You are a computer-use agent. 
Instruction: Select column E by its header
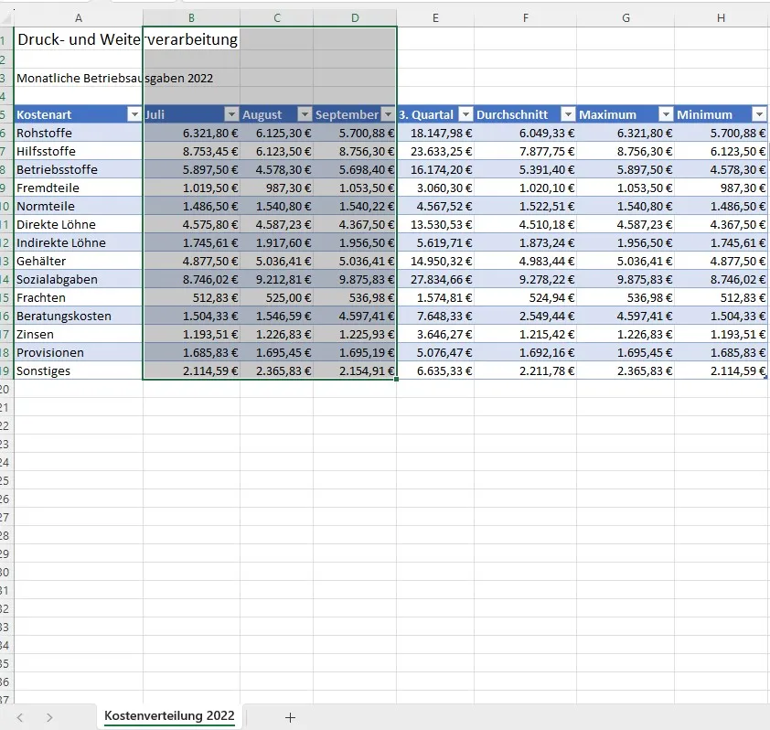(x=434, y=18)
